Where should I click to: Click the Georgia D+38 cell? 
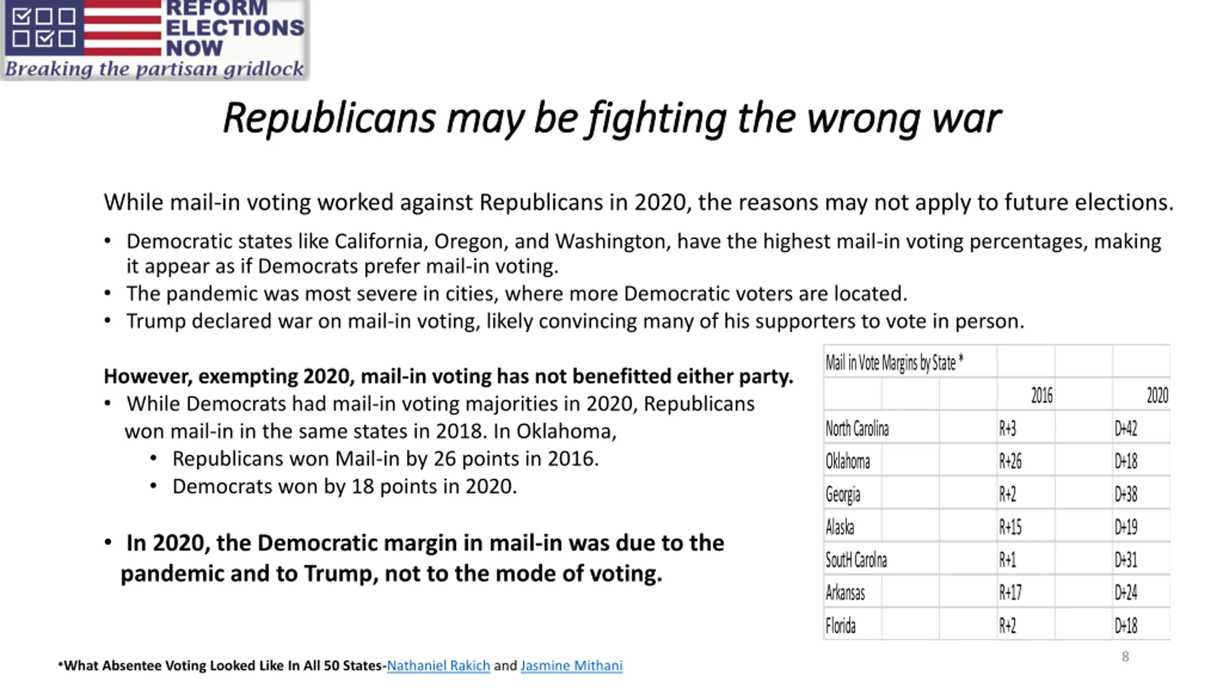tap(1141, 494)
